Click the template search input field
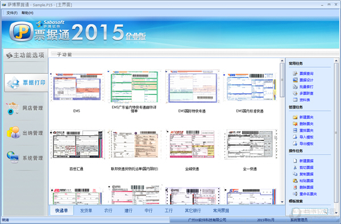Viewport: 341px width, 224px height. click(x=310, y=211)
